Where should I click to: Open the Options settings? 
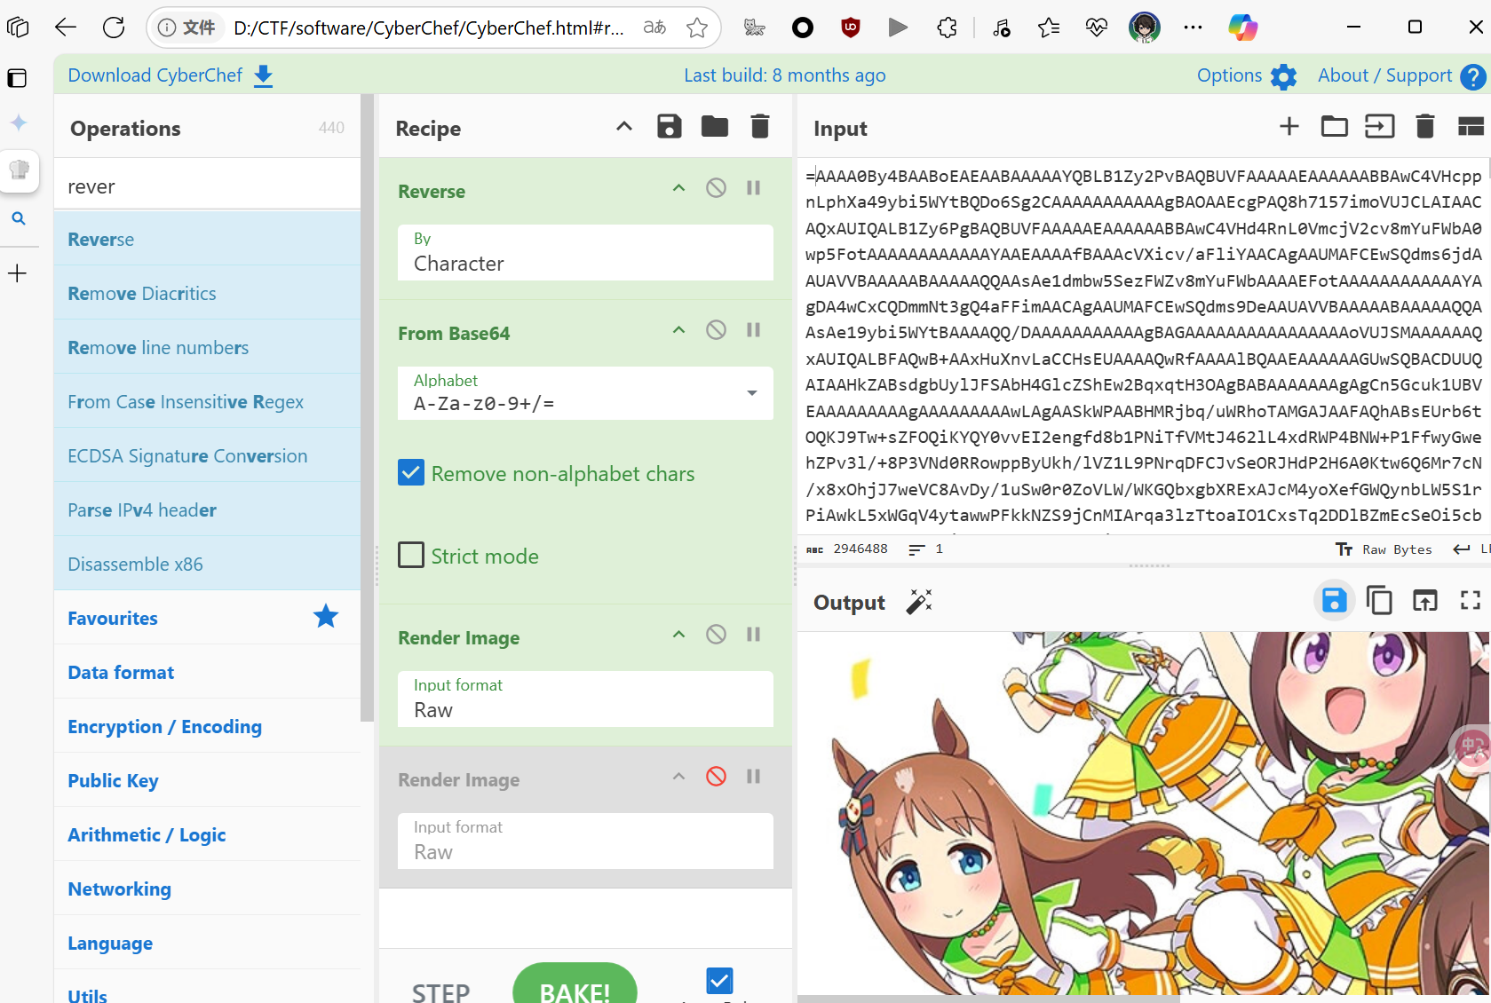(1247, 75)
